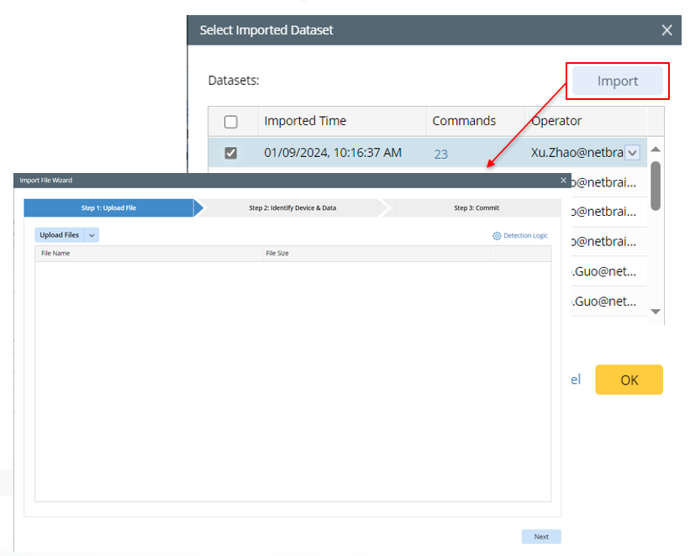Select Step 2: Identify Device & Data tab

[x=292, y=208]
